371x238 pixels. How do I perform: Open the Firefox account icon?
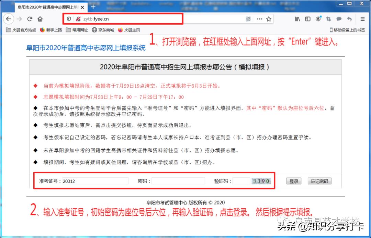(x=318, y=19)
